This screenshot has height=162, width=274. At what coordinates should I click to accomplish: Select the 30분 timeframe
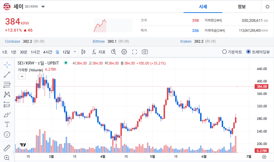[x=23, y=52]
